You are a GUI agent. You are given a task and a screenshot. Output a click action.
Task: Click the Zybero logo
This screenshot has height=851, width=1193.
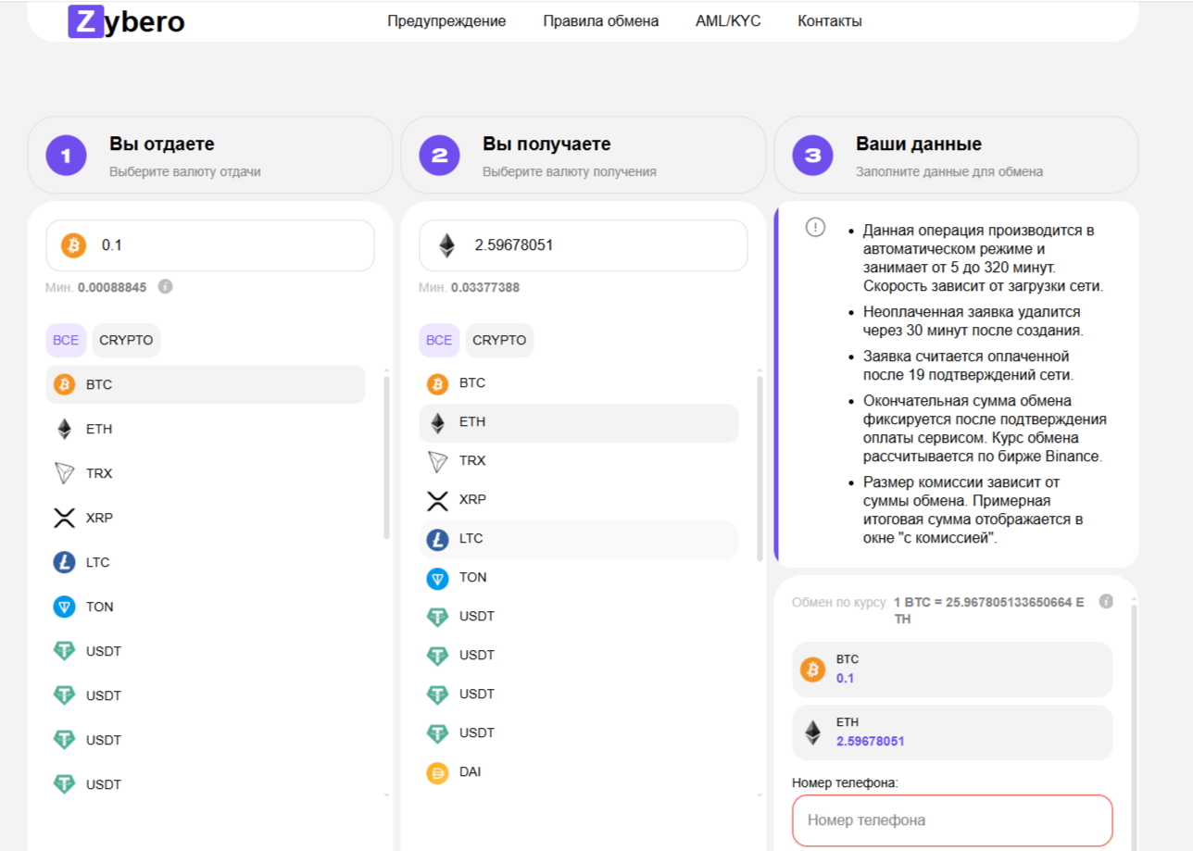coord(127,20)
